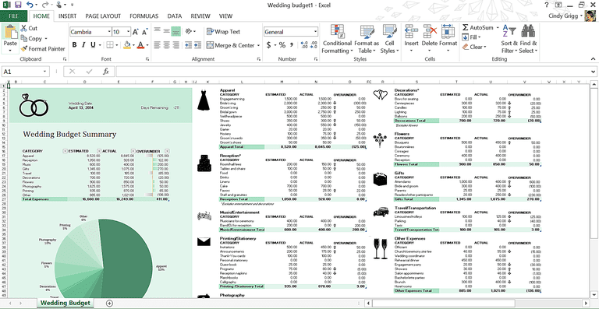Open the FILE tab
This screenshot has height=309, width=599.
tap(13, 16)
